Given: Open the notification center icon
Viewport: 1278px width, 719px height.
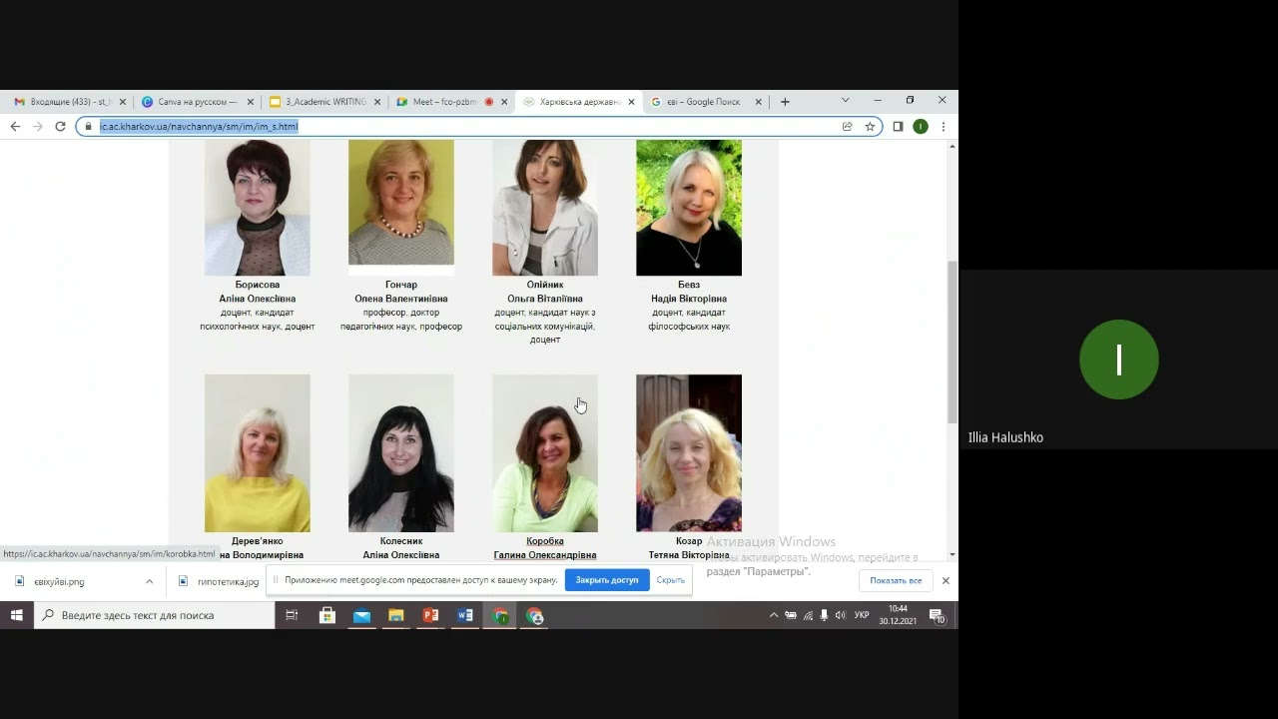Looking at the screenshot, I should coord(937,615).
